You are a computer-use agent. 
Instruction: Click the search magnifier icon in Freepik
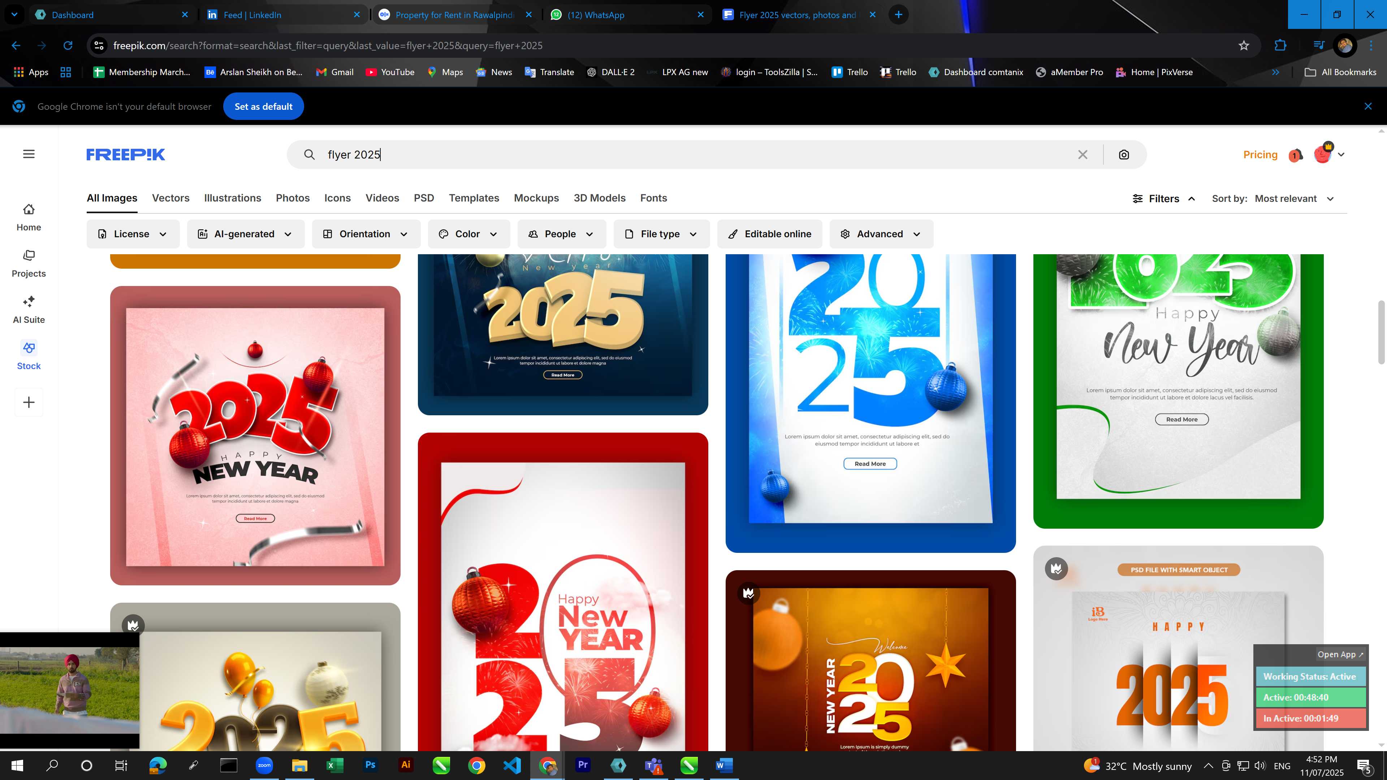click(x=309, y=155)
